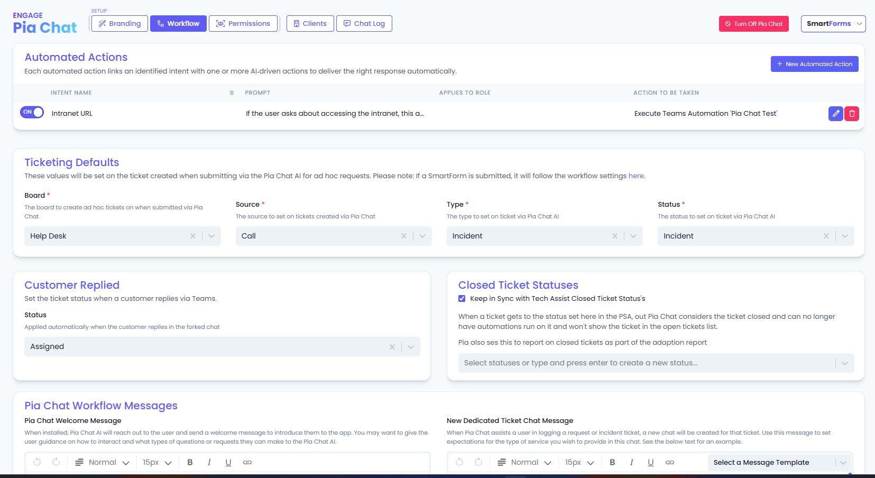The height and width of the screenshot is (478, 875).
Task: Open Select a Message Template dropdown
Action: click(x=780, y=463)
